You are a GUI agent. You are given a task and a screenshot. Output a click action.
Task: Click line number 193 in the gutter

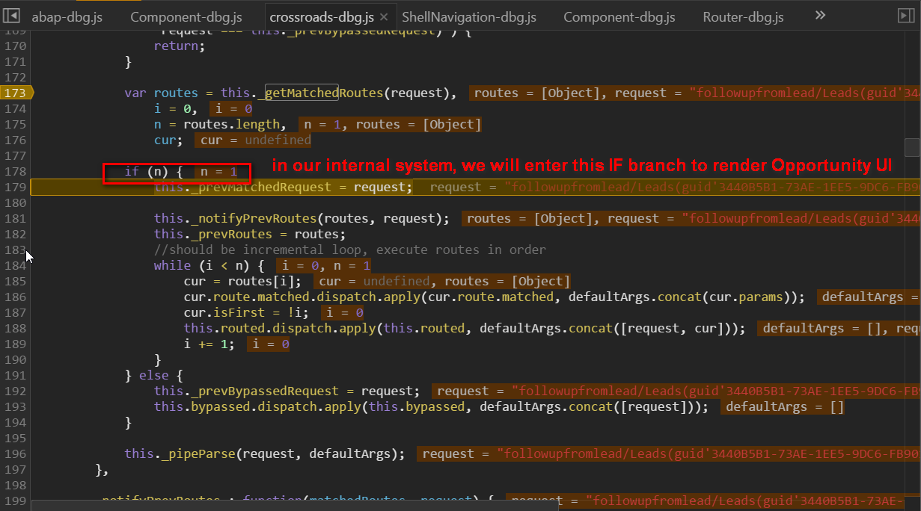coord(15,407)
